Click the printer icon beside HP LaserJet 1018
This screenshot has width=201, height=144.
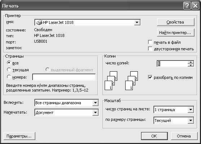point(39,22)
